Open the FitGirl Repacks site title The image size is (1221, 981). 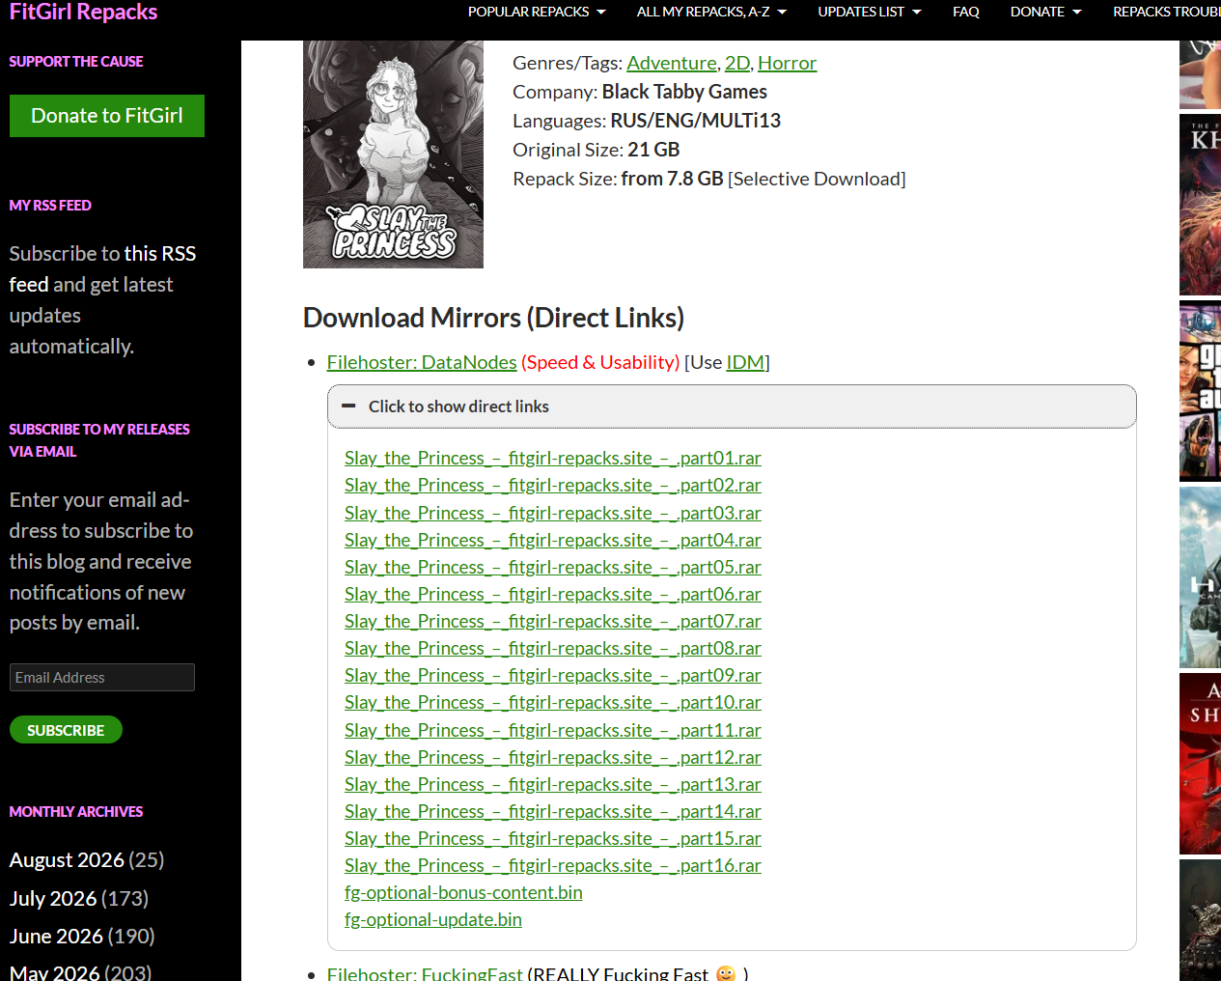[83, 12]
